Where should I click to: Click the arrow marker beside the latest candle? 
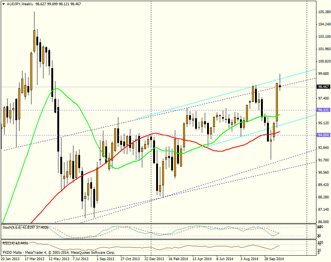click(x=281, y=87)
